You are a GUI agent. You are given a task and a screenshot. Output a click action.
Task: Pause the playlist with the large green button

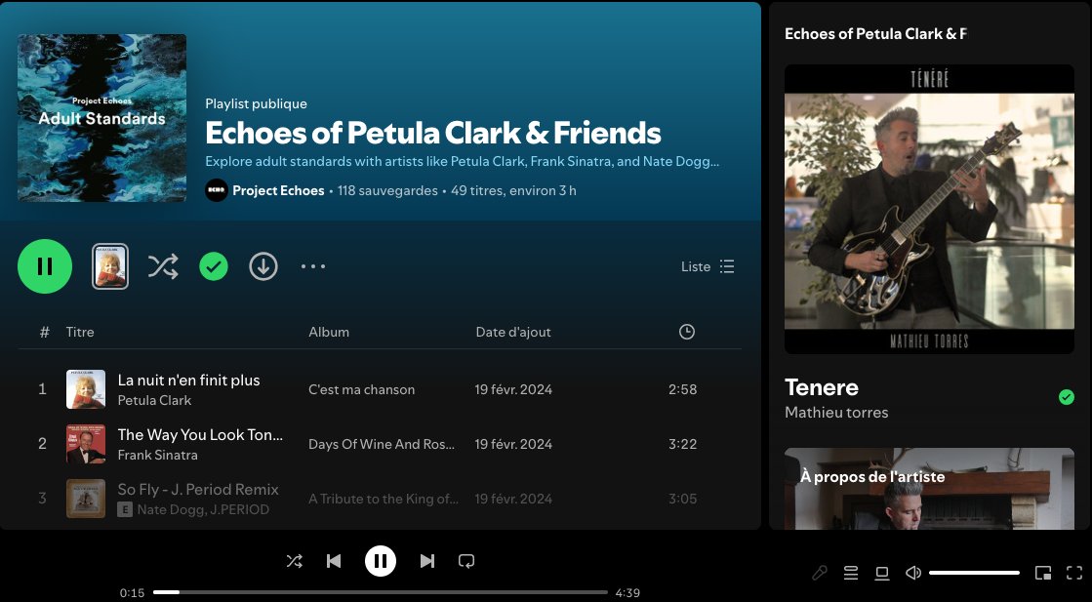45,266
